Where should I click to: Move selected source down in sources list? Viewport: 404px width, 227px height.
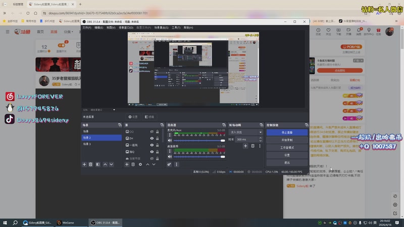[x=154, y=164]
